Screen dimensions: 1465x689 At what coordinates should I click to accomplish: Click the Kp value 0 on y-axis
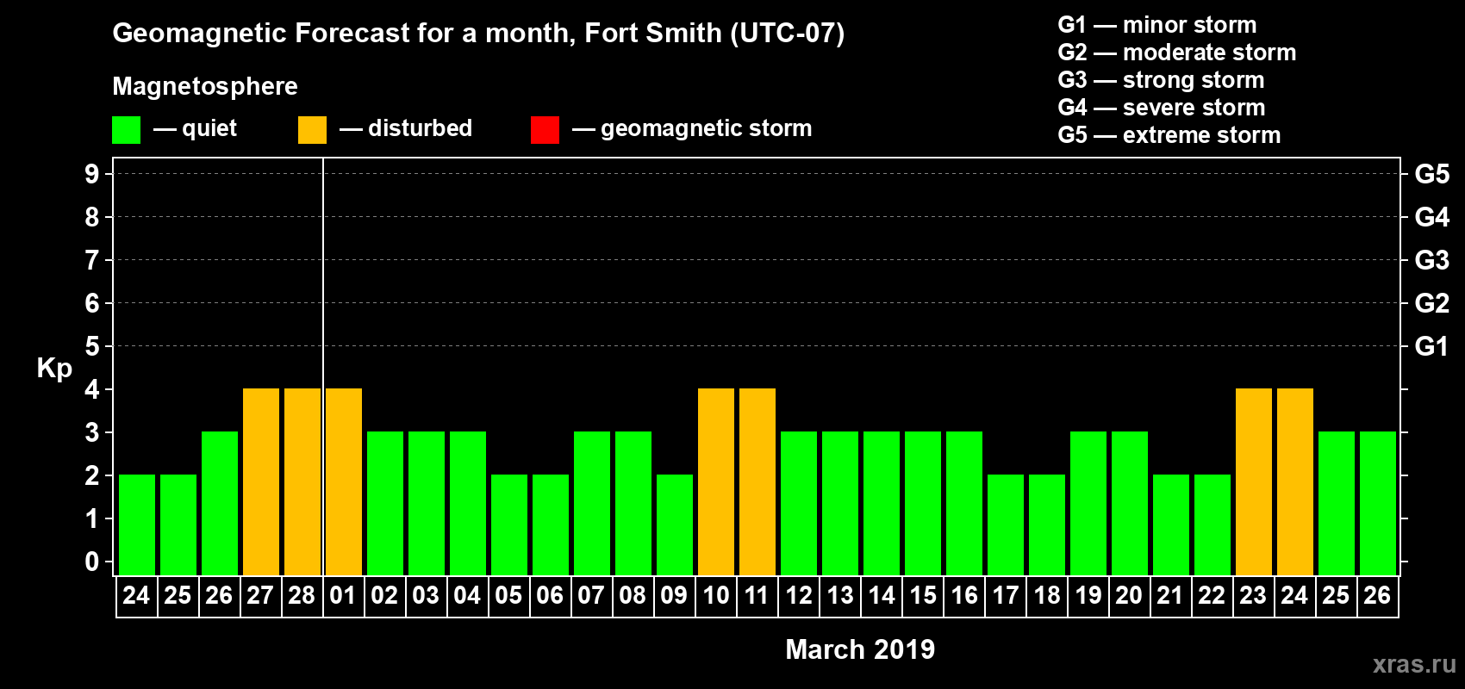point(92,562)
